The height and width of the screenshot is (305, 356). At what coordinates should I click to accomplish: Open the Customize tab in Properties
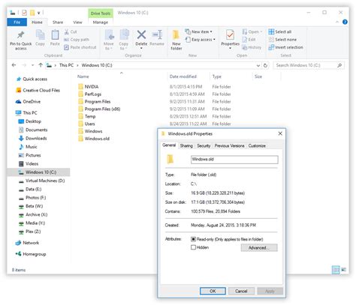(x=257, y=145)
